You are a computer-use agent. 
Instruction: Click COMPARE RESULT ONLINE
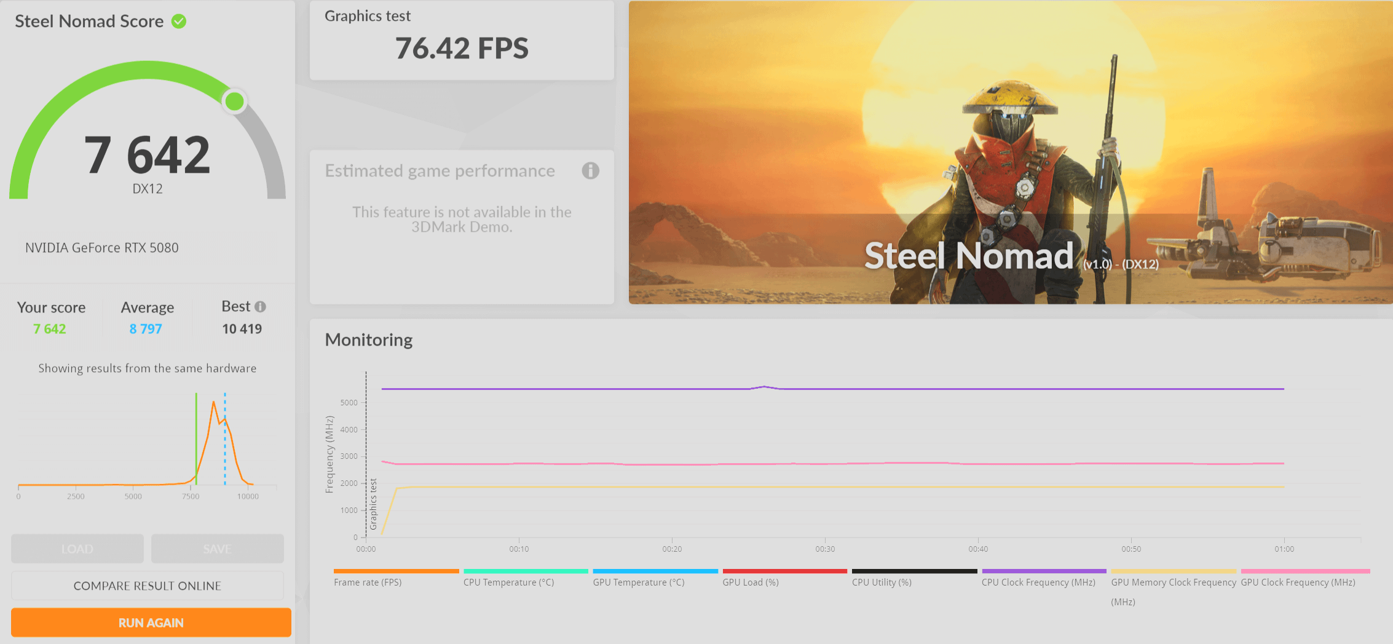(148, 586)
